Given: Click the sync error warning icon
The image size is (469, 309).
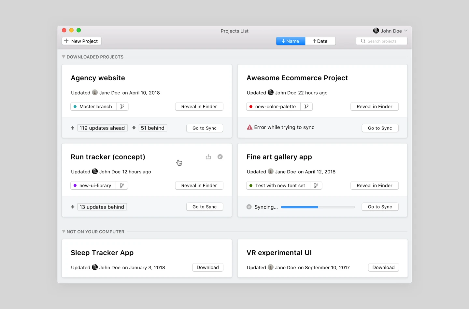Looking at the screenshot, I should 249,128.
